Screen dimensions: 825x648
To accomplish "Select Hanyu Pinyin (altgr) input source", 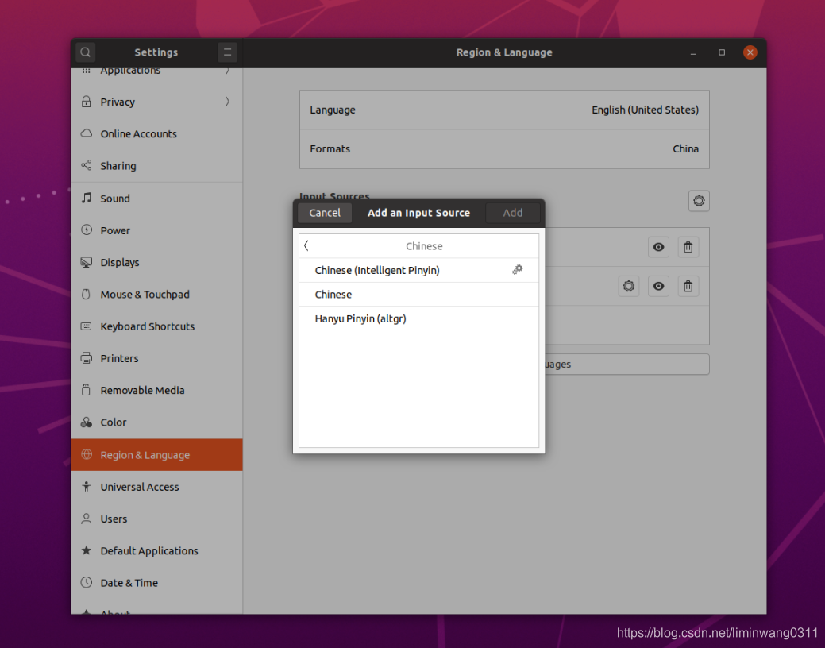I will click(418, 318).
